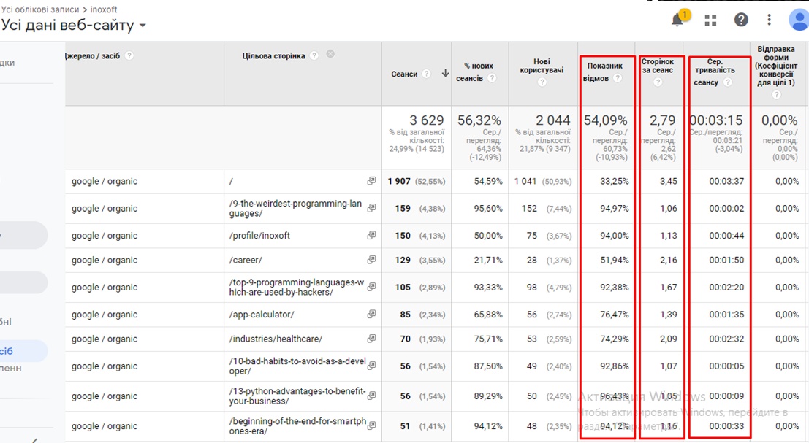
Task: Open "/10-bad-habits" page in new window
Action: coord(371,365)
